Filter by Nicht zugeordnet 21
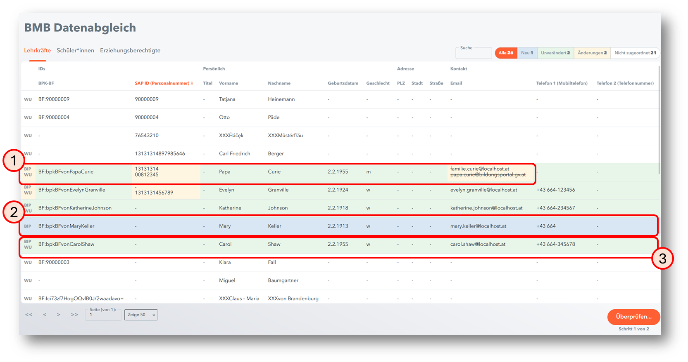This screenshot has width=688, height=362. pyautogui.click(x=635, y=53)
